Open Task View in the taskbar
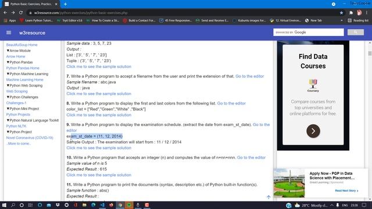 coord(30,205)
